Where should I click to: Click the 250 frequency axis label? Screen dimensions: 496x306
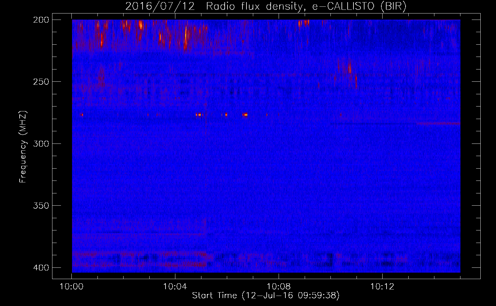click(x=41, y=82)
